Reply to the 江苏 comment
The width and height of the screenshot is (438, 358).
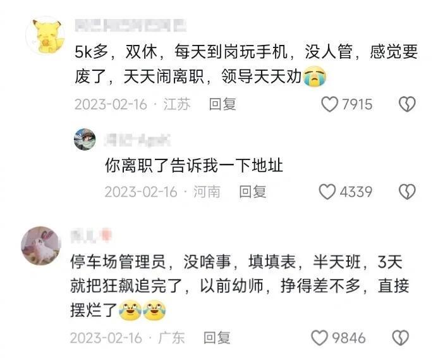pyautogui.click(x=222, y=104)
